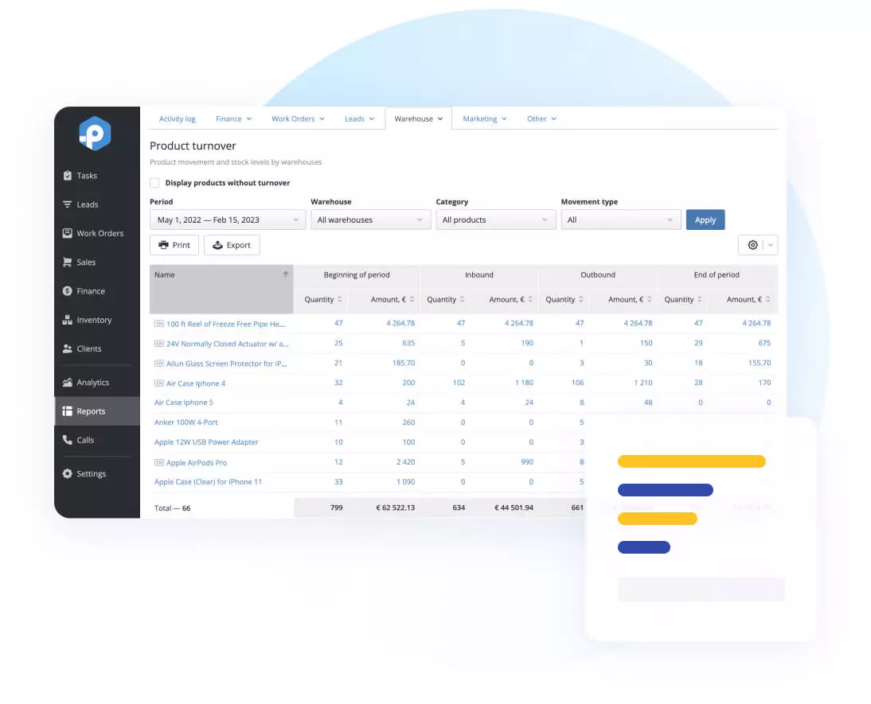Open the Activity log tab

coord(177,118)
